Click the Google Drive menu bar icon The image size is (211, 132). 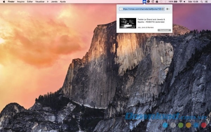click(157, 2)
